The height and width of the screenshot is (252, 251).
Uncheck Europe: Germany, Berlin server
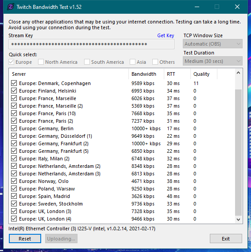click(x=14, y=128)
